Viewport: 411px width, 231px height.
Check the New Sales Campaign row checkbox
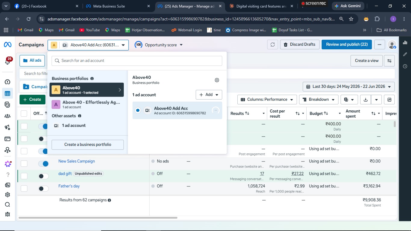tap(24, 164)
